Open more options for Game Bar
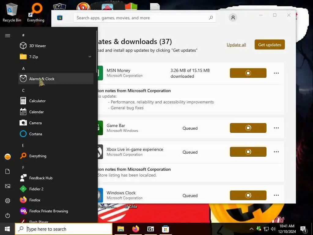Viewport: 313px width, 235px height. pos(276,128)
